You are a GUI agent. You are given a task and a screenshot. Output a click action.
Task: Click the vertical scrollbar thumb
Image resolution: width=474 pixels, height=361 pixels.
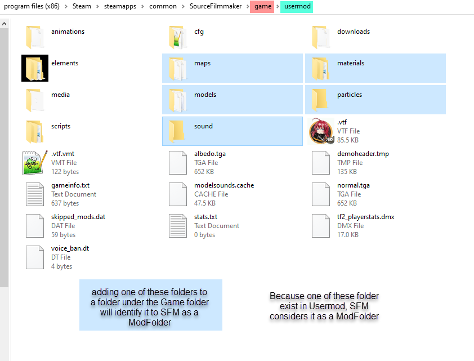5,158
